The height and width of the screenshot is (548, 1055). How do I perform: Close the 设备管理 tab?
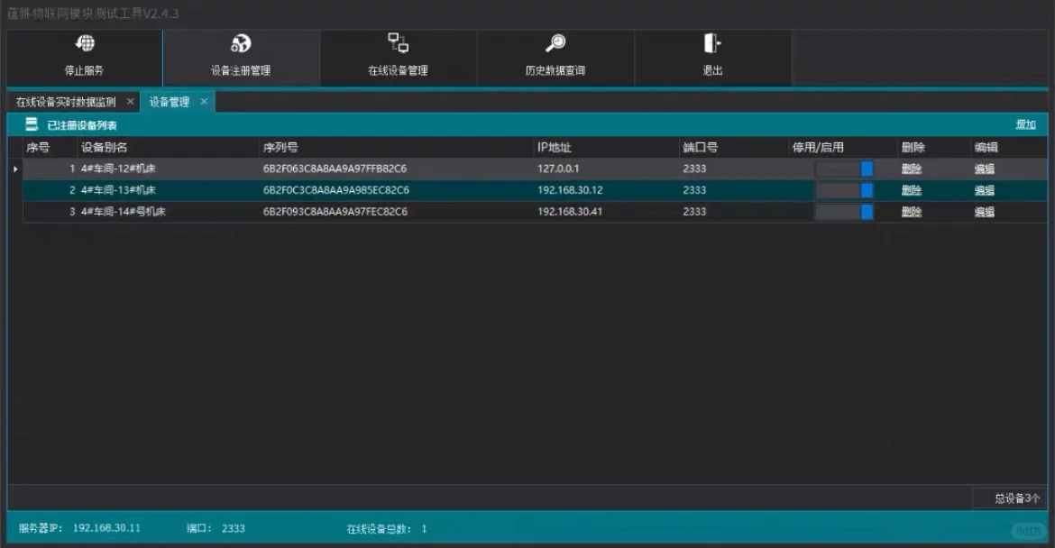[x=204, y=102]
